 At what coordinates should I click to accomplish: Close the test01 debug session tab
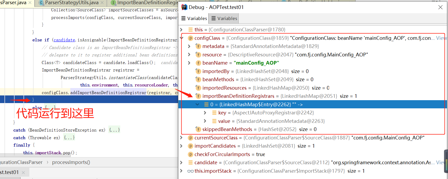tap(23, 172)
